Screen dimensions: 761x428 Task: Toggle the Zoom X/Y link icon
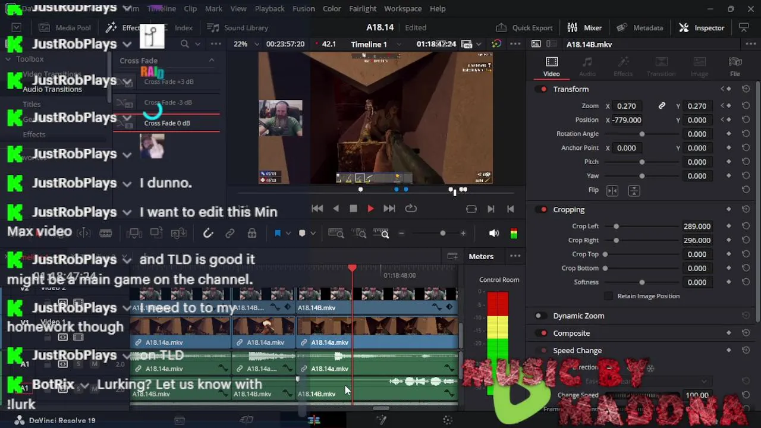tap(662, 106)
